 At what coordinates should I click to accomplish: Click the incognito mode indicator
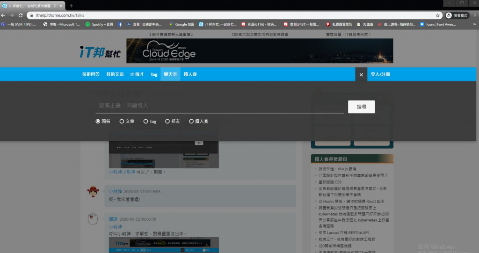(457, 15)
